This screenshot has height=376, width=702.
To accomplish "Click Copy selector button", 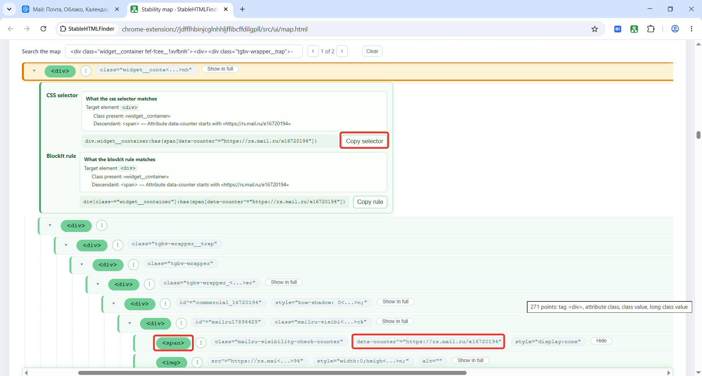I will click(365, 141).
